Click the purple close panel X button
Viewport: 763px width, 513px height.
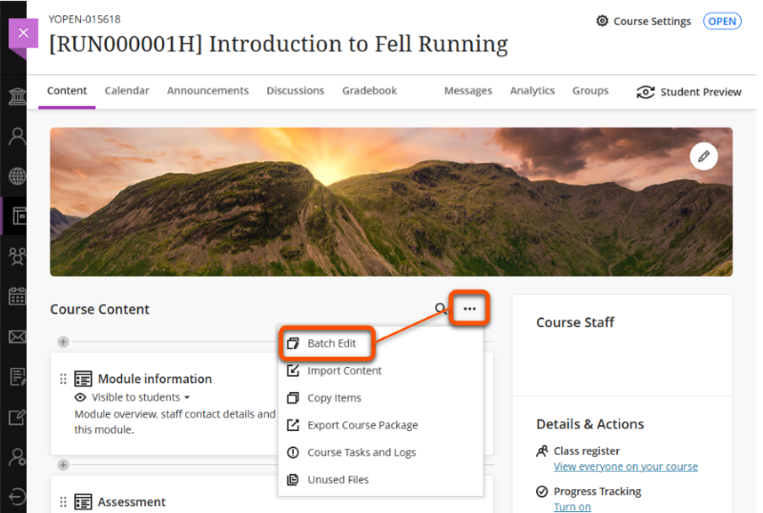[23, 33]
